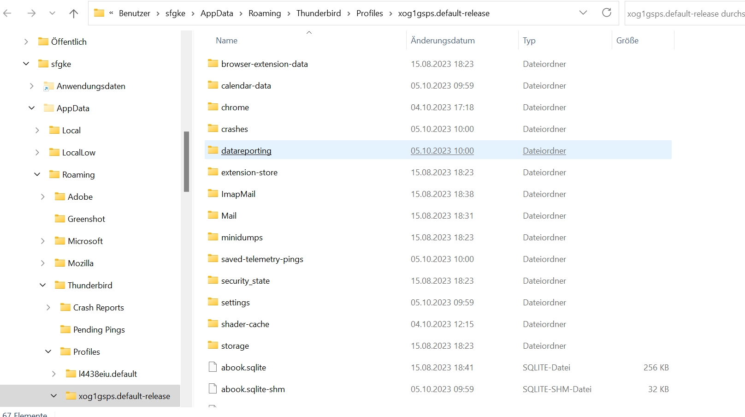Click the chrome folder icon

(213, 107)
